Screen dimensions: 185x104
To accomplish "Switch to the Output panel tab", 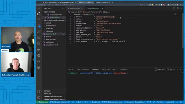I will point(71,70).
